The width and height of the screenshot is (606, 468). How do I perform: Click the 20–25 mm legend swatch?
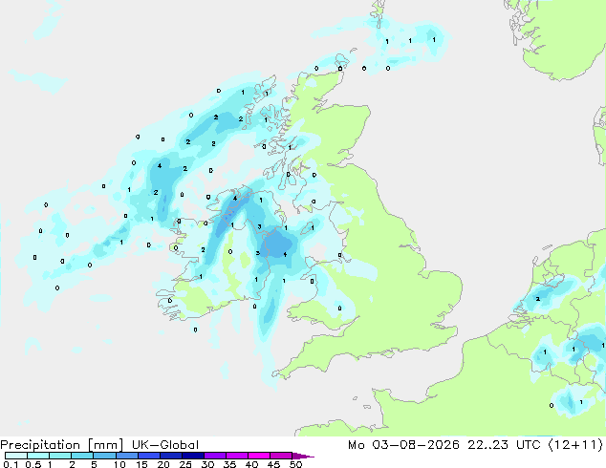[171, 456]
